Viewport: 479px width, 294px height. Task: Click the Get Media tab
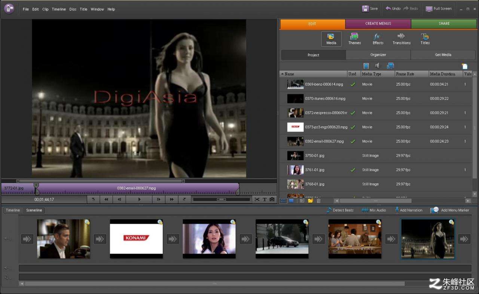pos(443,55)
